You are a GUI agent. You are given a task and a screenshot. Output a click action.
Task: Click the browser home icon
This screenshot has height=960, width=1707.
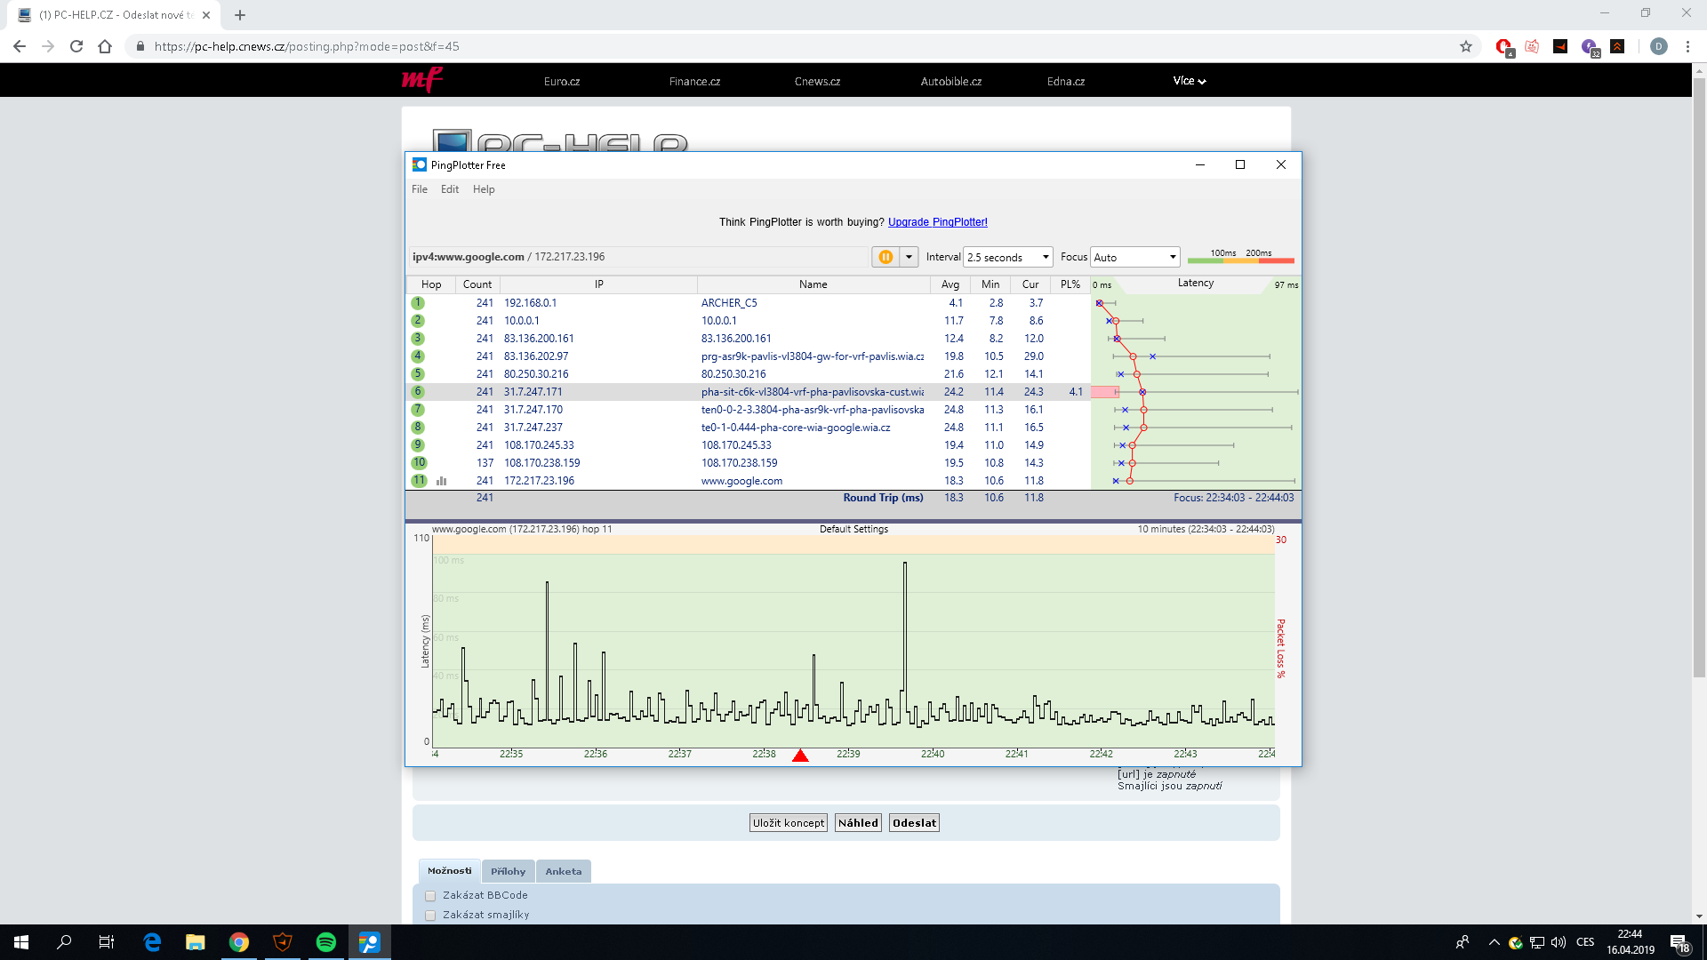[105, 46]
